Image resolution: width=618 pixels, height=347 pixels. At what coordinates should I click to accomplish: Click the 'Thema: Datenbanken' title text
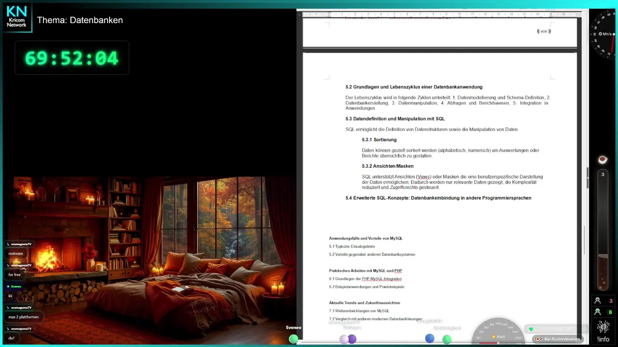(80, 20)
